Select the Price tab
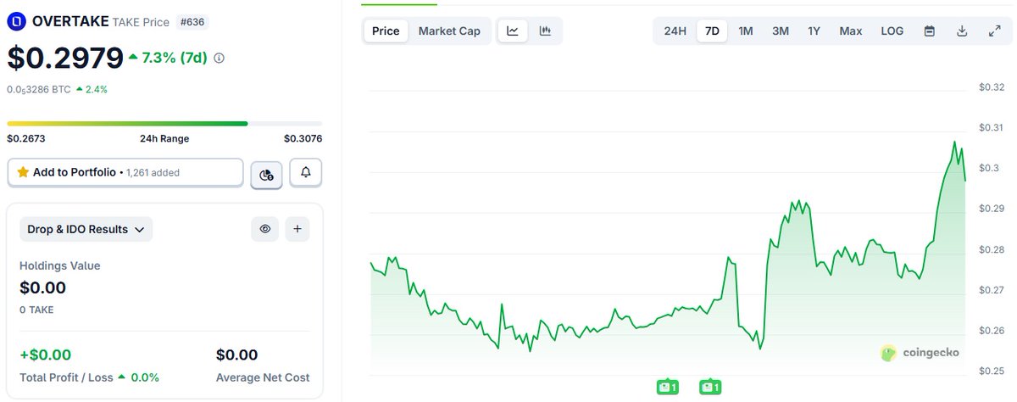Screen dimensions: 1017x402 pos(386,31)
